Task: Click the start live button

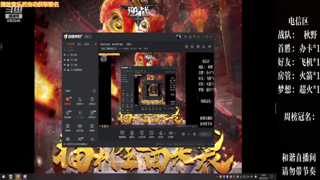Action: pyautogui.click(x=205, y=134)
